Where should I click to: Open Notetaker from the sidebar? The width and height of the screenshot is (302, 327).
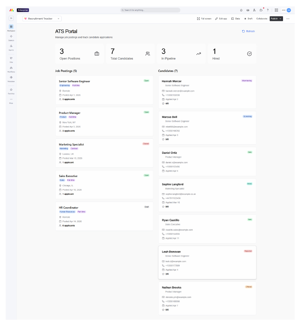coord(11,77)
